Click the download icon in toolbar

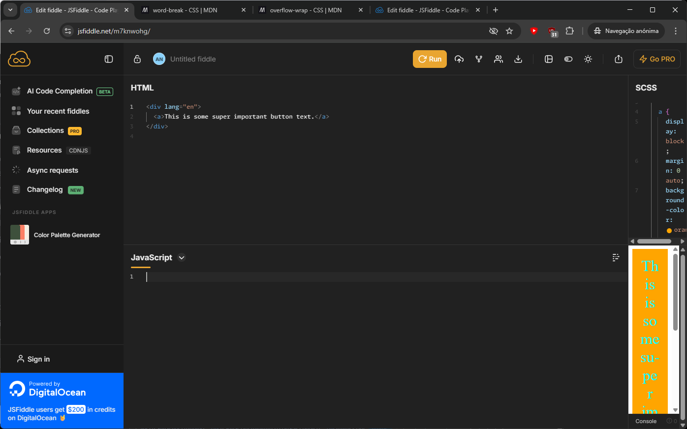click(518, 59)
